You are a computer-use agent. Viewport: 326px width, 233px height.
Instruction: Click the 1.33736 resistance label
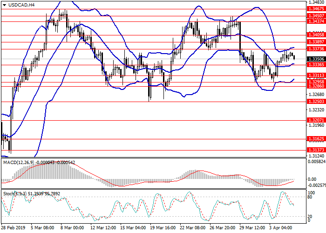(x=316, y=48)
